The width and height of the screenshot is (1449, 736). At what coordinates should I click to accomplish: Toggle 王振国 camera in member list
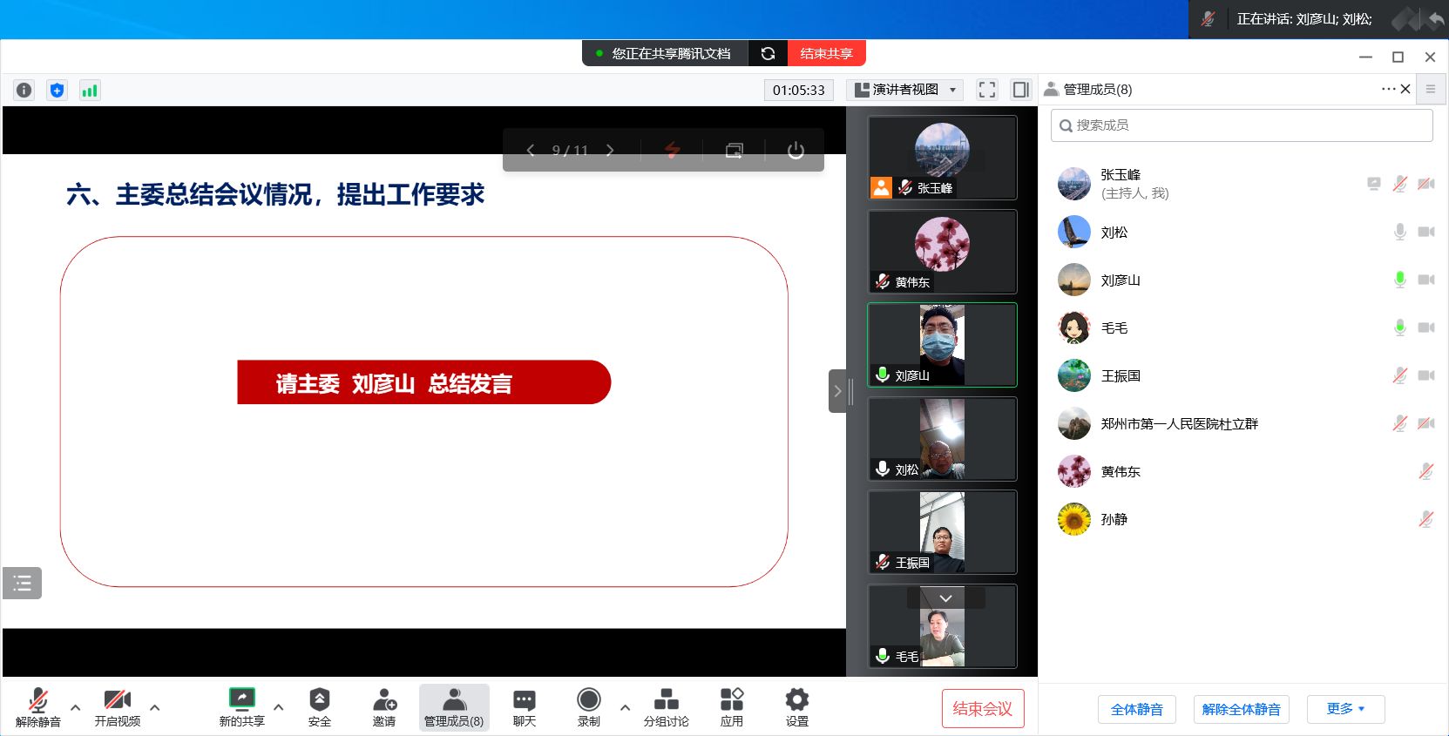point(1426,375)
